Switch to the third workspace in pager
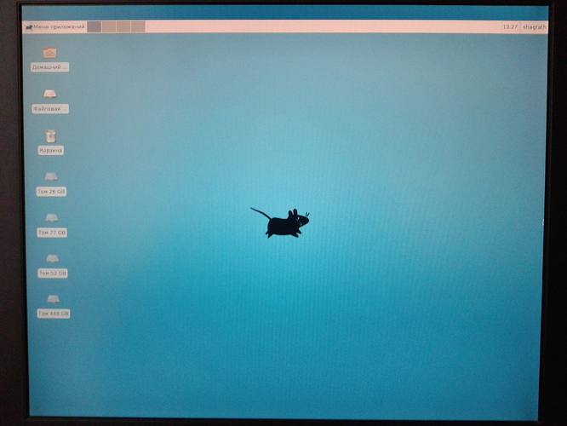The width and height of the screenshot is (567, 426). (123, 26)
